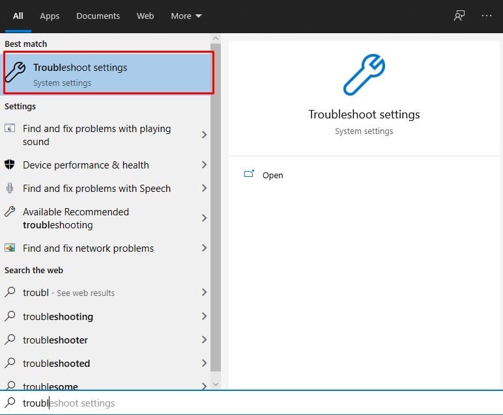503x415 pixels.
Task: Switch to the Web tab
Action: coord(145,16)
